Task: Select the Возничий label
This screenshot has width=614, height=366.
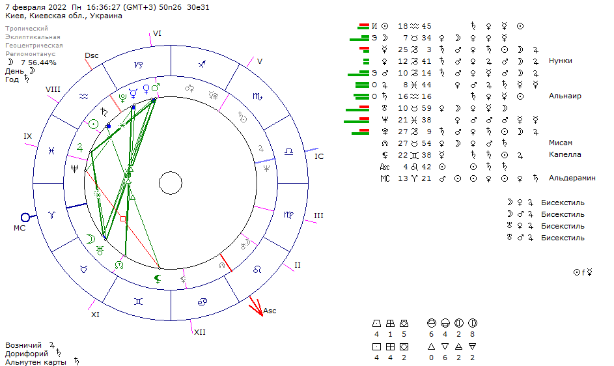Action: pyautogui.click(x=23, y=345)
